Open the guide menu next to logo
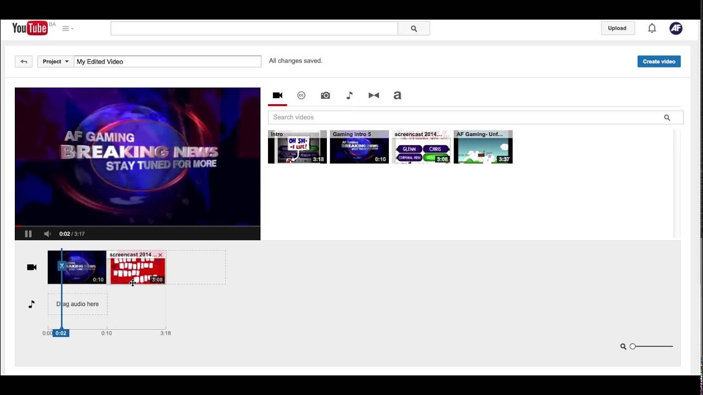 coord(68,29)
